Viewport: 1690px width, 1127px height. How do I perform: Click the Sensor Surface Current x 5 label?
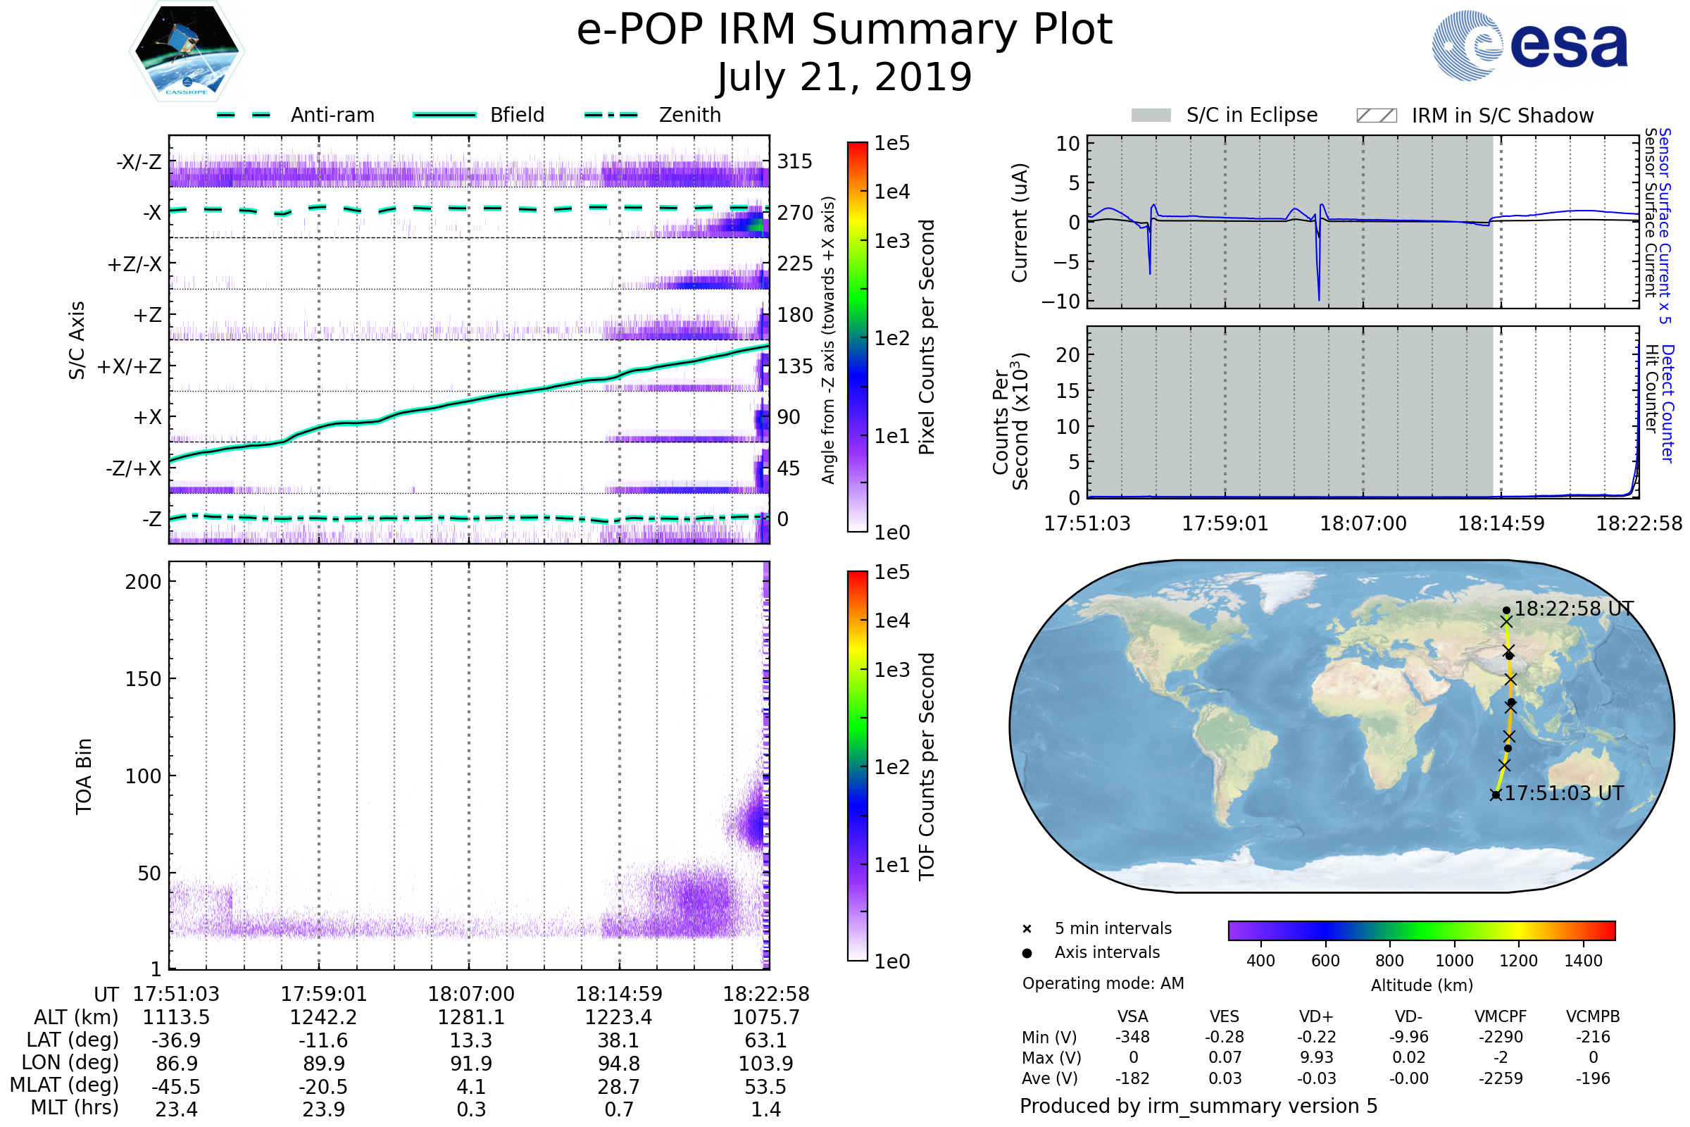tap(1665, 226)
